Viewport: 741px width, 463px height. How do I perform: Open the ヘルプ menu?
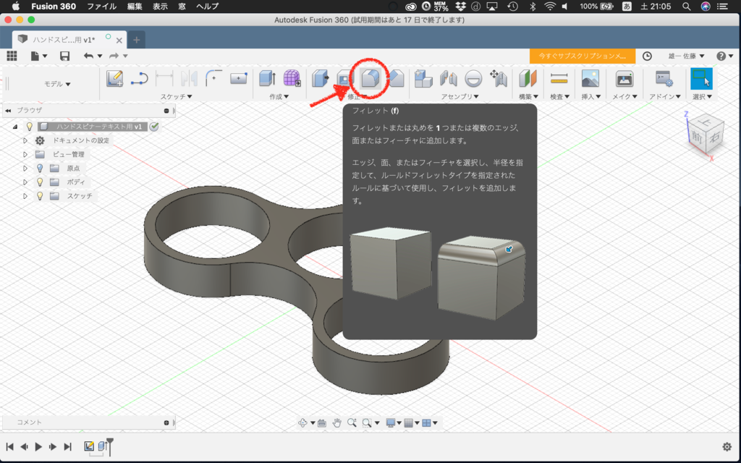pyautogui.click(x=207, y=6)
